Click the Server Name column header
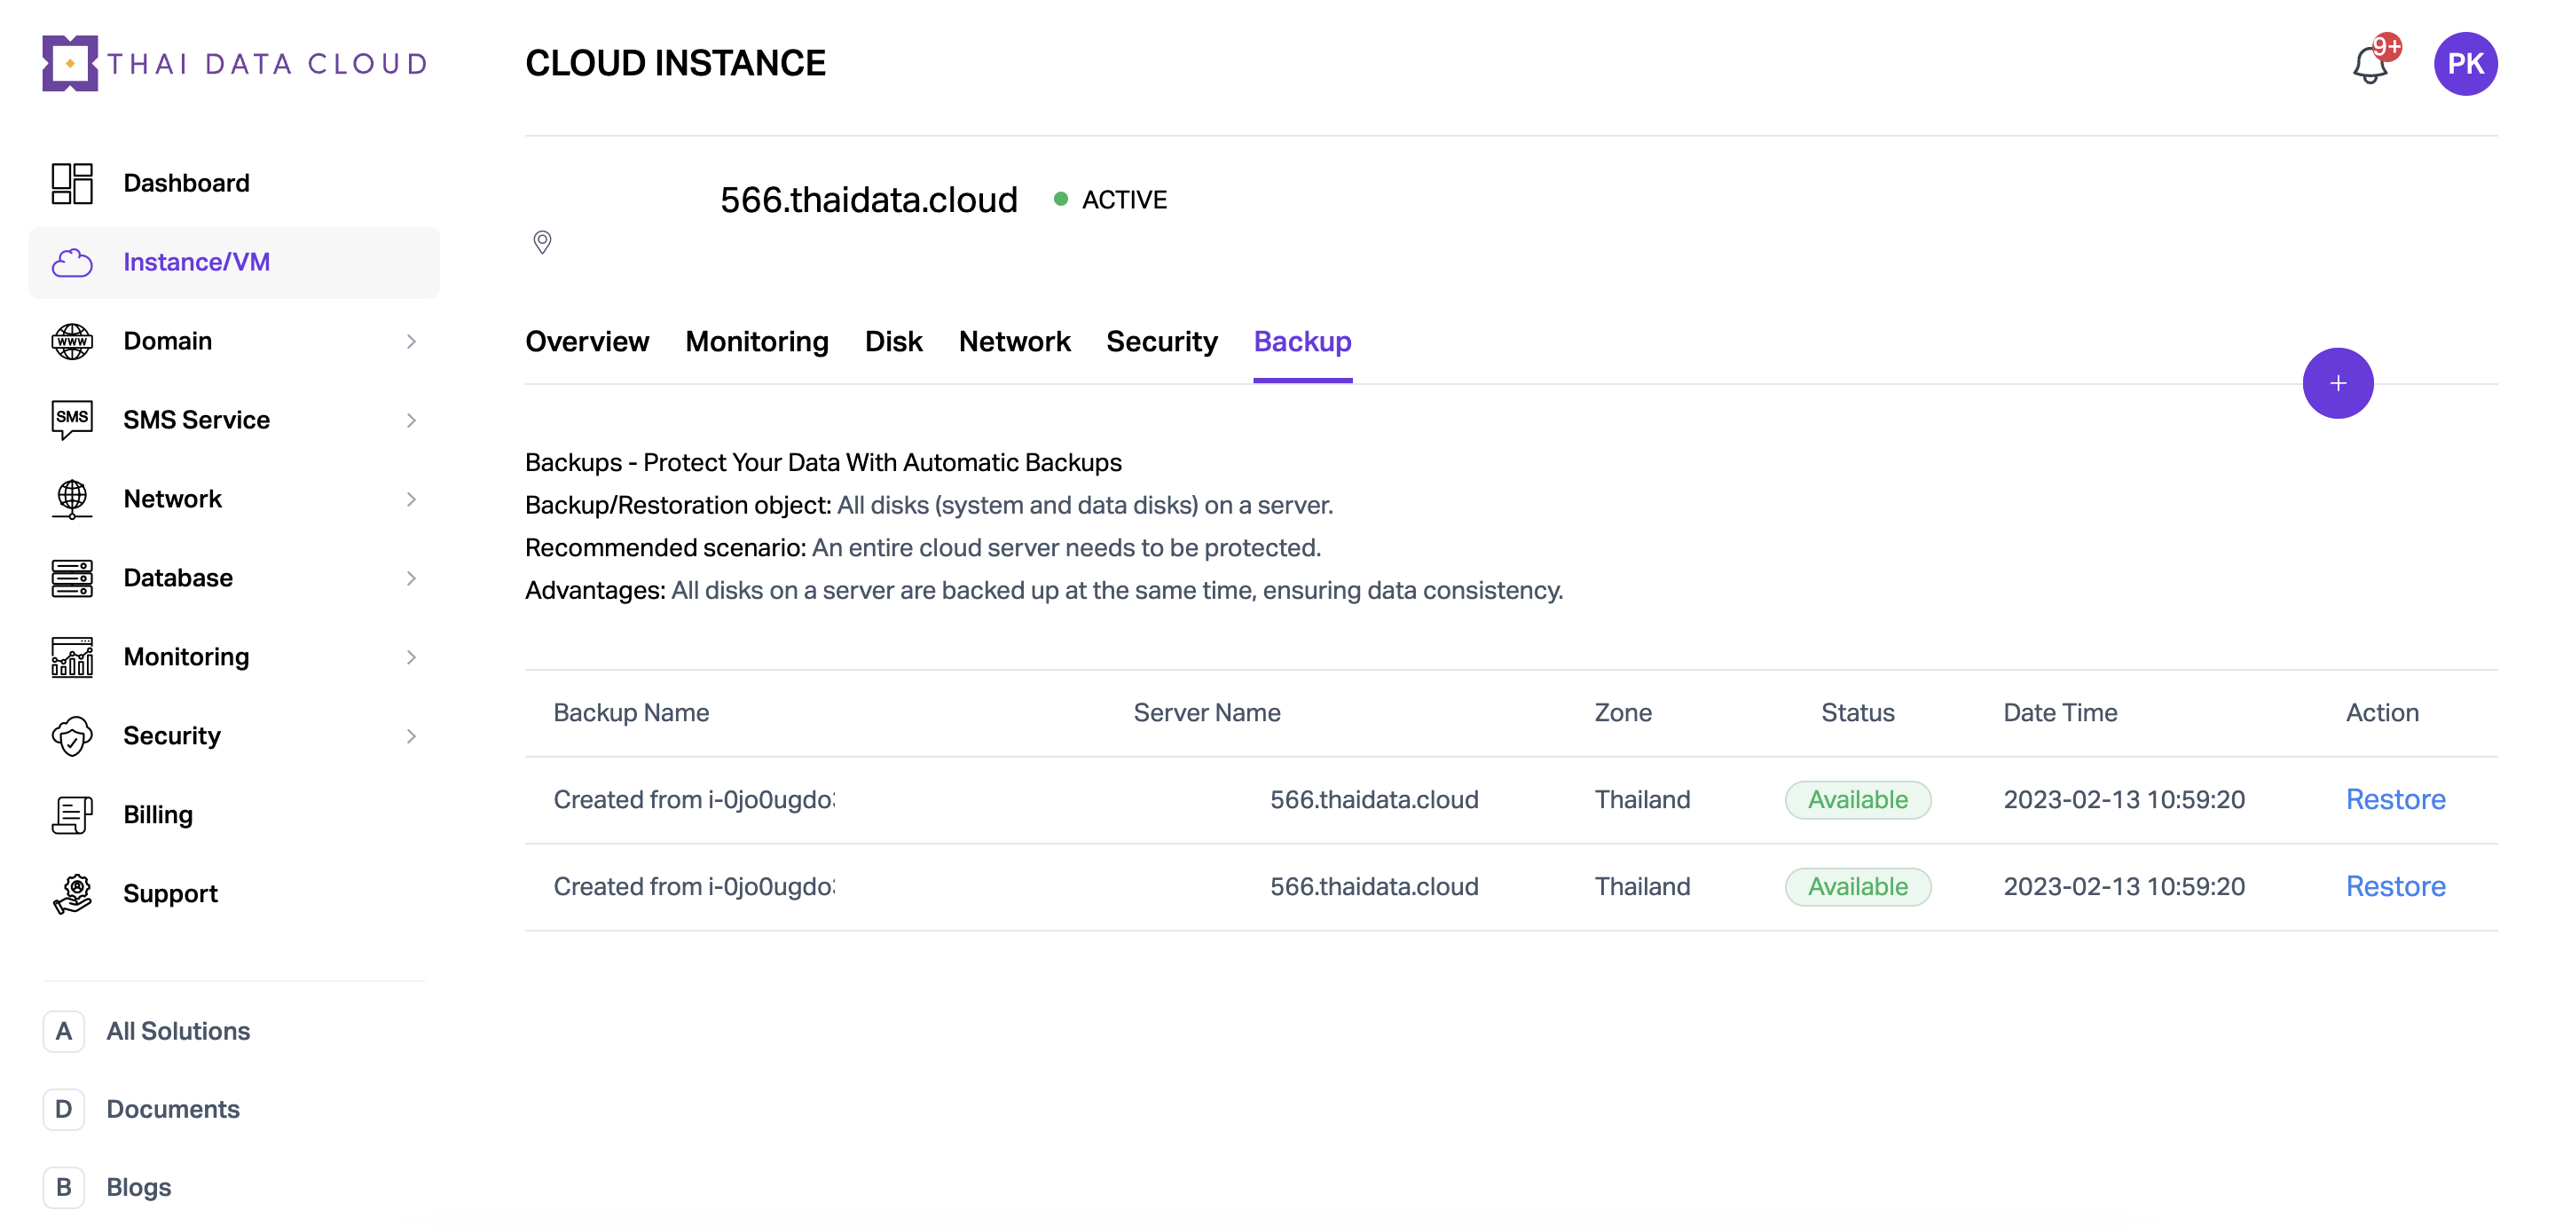 point(1207,712)
